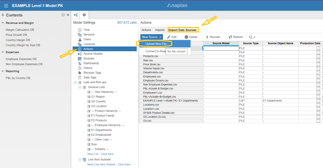323x168 pixels.
Task: Click the Reorder toolbar button
Action: click(x=214, y=37)
